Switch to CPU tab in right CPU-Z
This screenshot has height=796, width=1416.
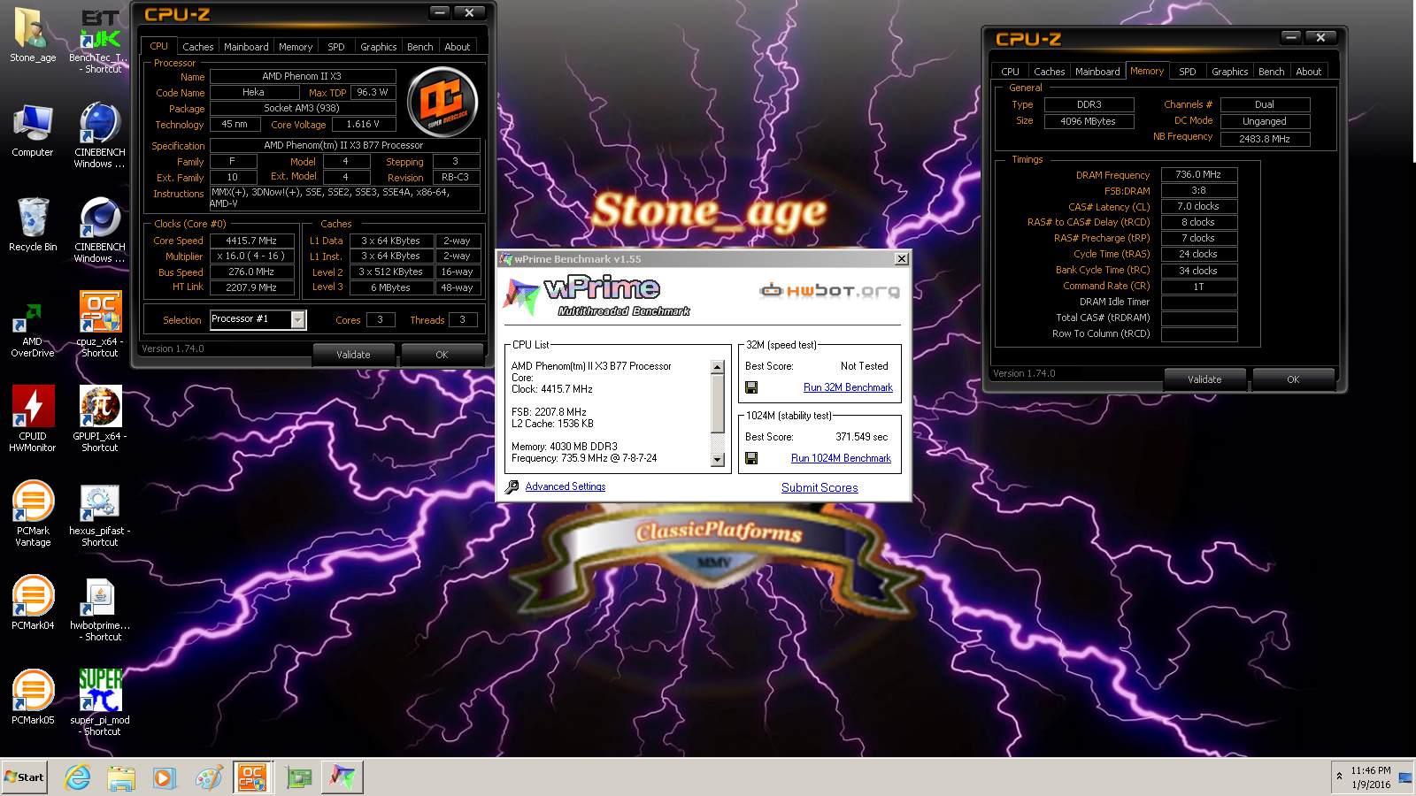1010,72
